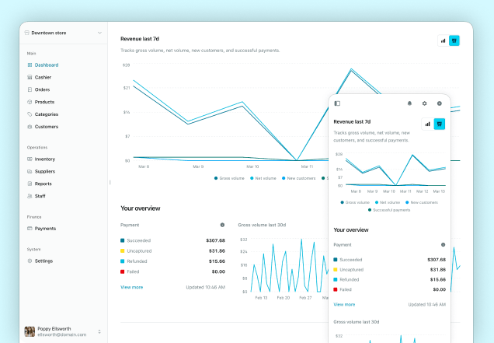This screenshot has width=494, height=343.
Task: Click the Inventory icon under Operations
Action: tap(30, 159)
